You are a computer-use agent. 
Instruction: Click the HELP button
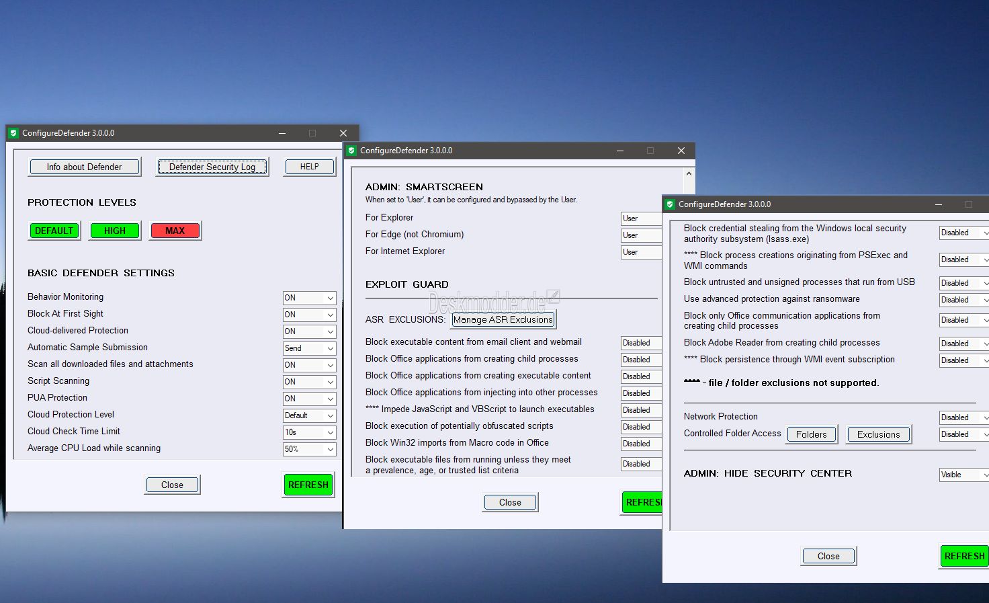point(309,167)
